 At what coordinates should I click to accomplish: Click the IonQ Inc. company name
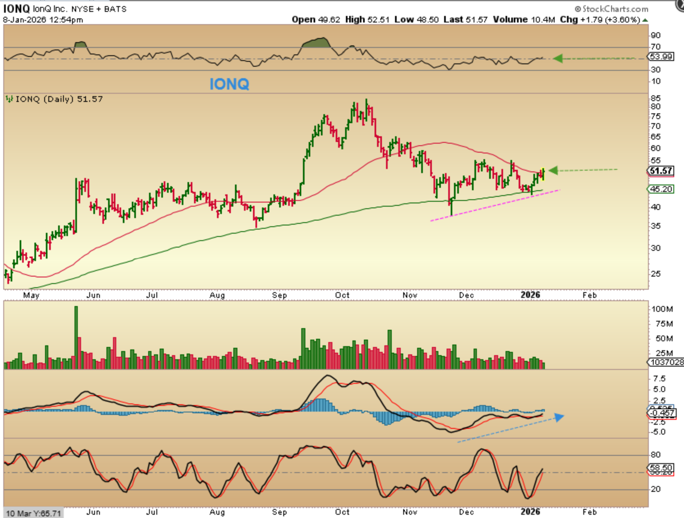51,9
